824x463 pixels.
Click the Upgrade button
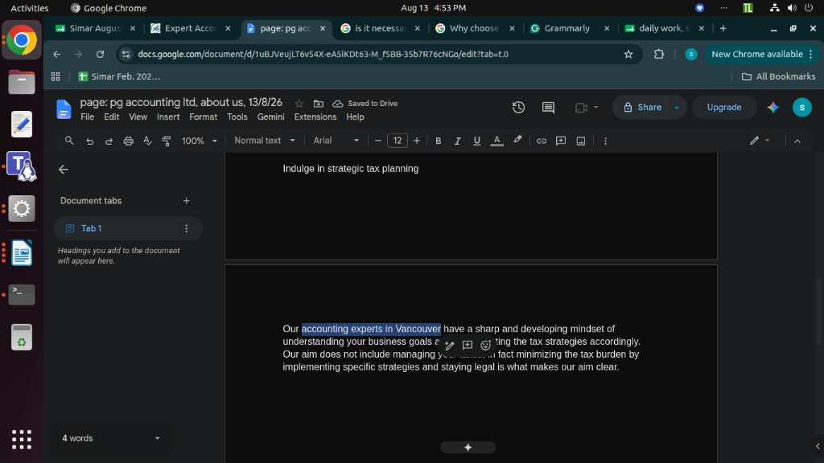coord(724,107)
